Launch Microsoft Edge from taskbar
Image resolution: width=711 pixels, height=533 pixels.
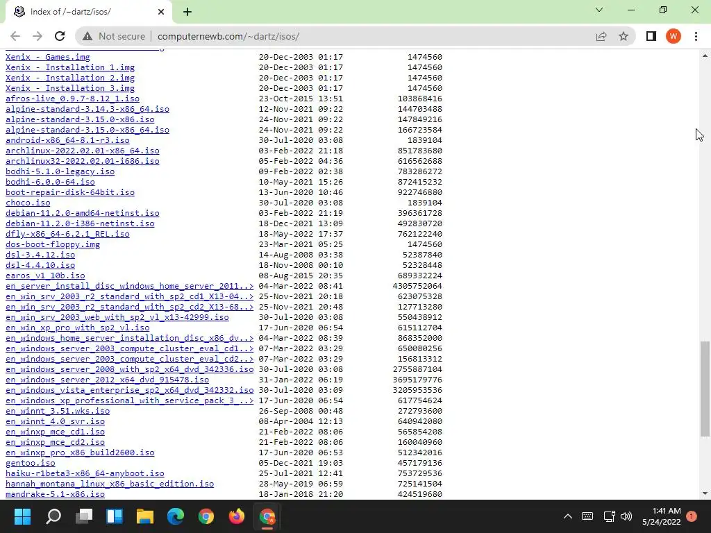[x=176, y=516]
